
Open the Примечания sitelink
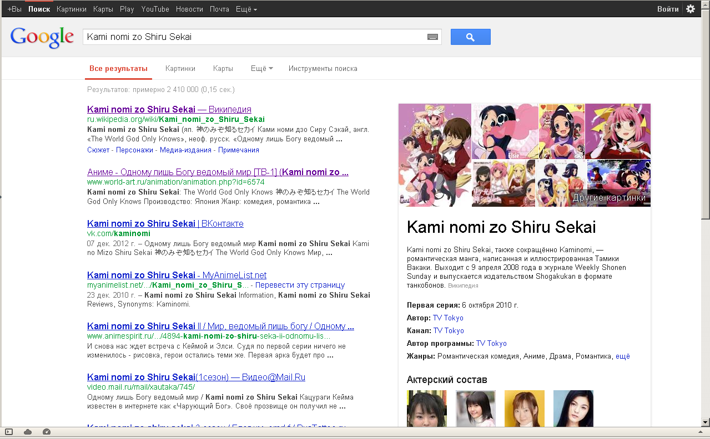pos(239,150)
